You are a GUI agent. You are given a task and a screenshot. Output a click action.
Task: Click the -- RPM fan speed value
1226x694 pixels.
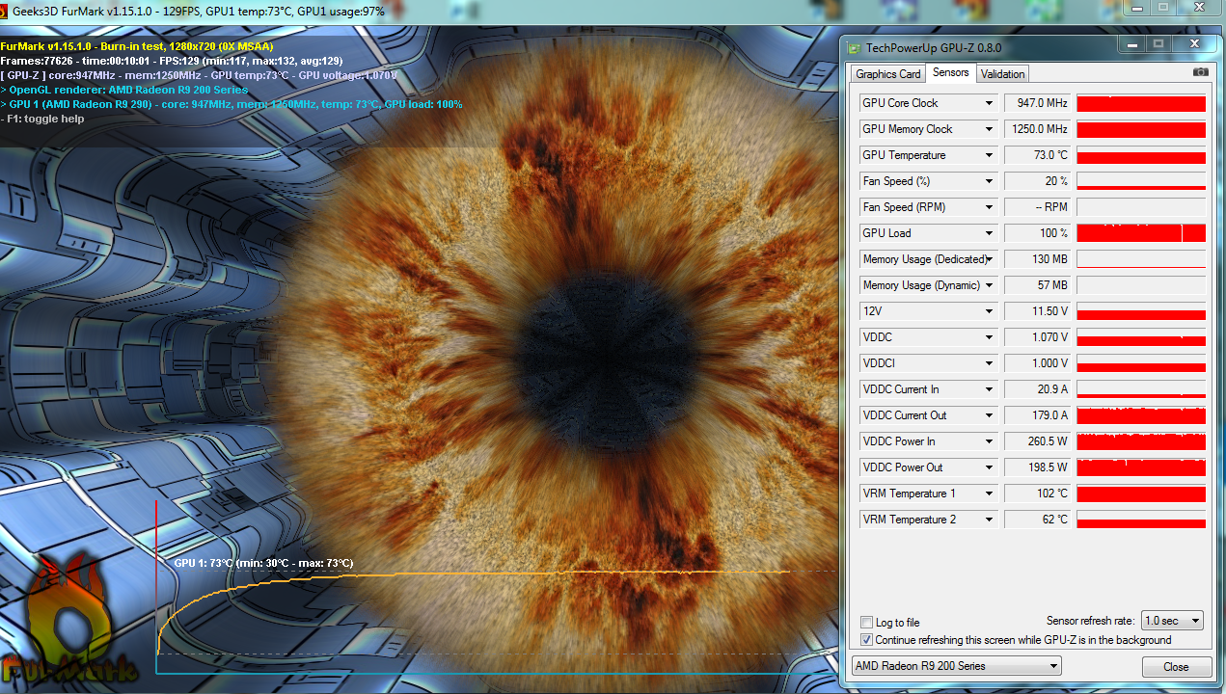point(1037,207)
